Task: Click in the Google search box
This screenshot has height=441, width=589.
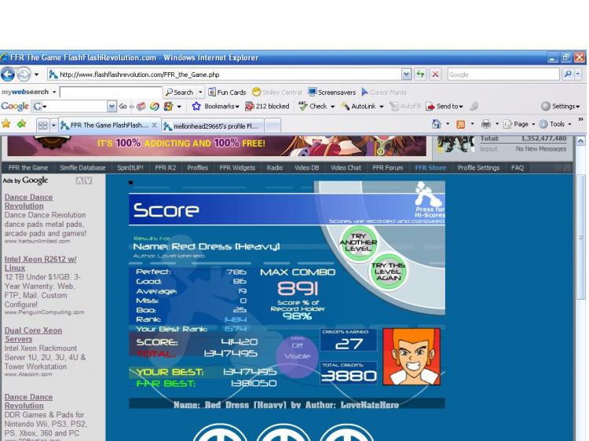Action: [x=503, y=75]
